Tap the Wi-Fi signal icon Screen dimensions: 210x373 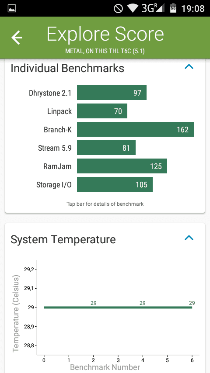[x=132, y=8]
